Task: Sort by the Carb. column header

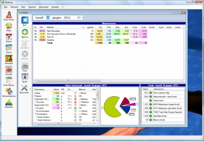Action: tap(116, 27)
